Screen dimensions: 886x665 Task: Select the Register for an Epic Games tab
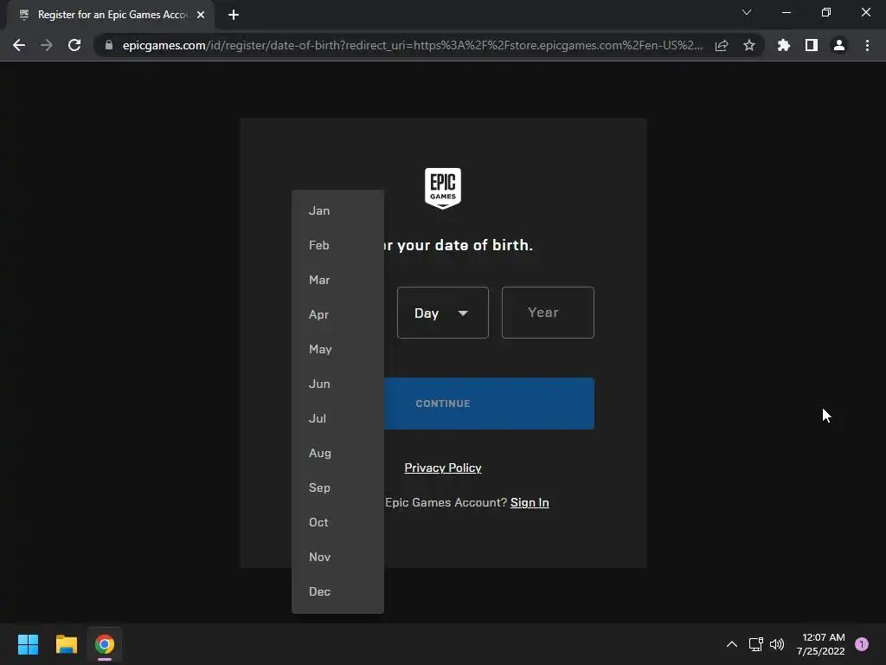tap(112, 15)
